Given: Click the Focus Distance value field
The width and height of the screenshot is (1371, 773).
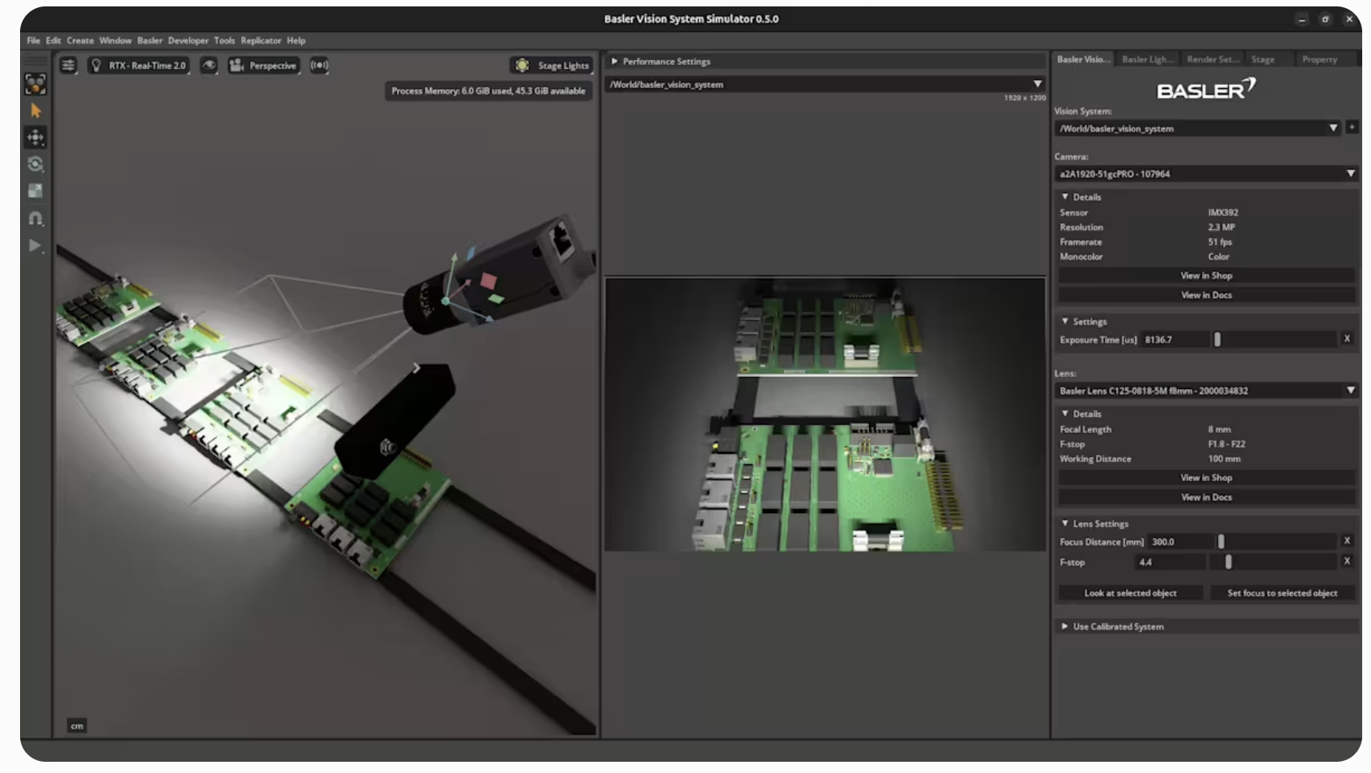Looking at the screenshot, I should coord(1181,541).
